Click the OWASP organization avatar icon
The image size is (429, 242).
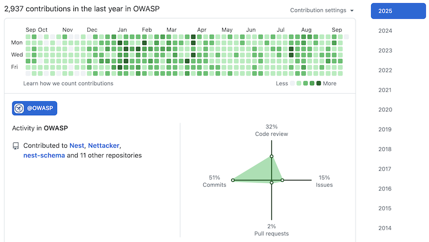[x=19, y=108]
